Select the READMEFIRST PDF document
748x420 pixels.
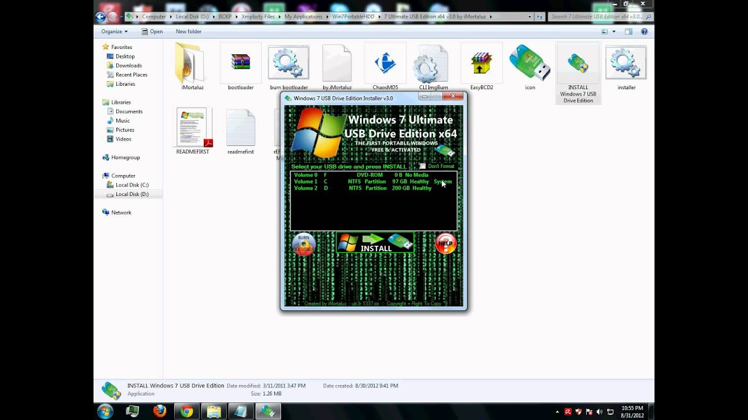pos(192,131)
